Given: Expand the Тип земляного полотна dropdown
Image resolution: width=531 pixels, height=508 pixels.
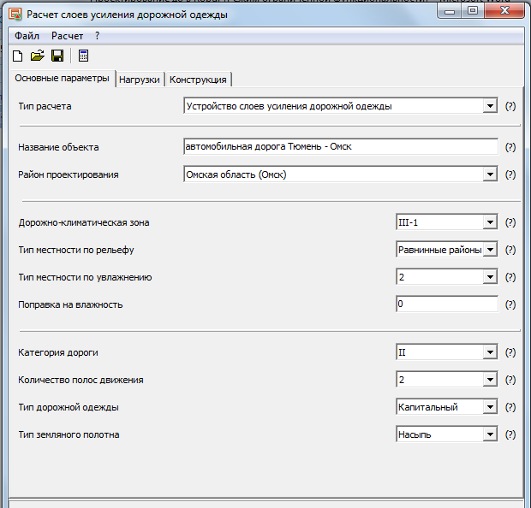Looking at the screenshot, I should point(490,434).
